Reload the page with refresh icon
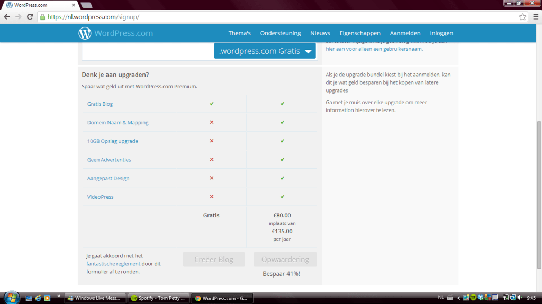The image size is (542, 304). point(30,16)
